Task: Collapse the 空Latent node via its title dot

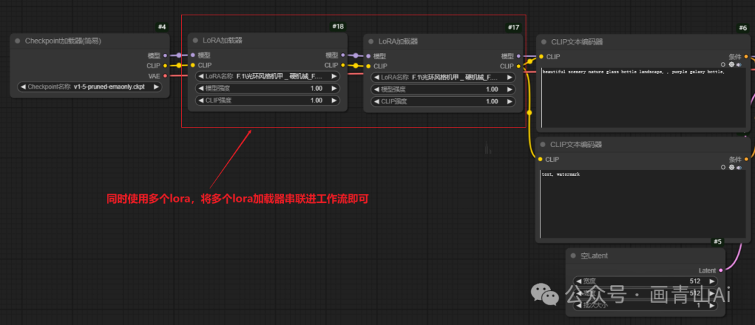Action: point(573,256)
